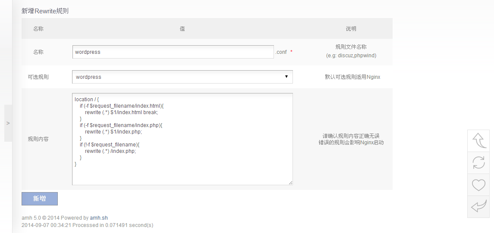Image resolution: width=494 pixels, height=233 pixels.
Task: Click the 可选规则 row label
Action: coord(38,77)
